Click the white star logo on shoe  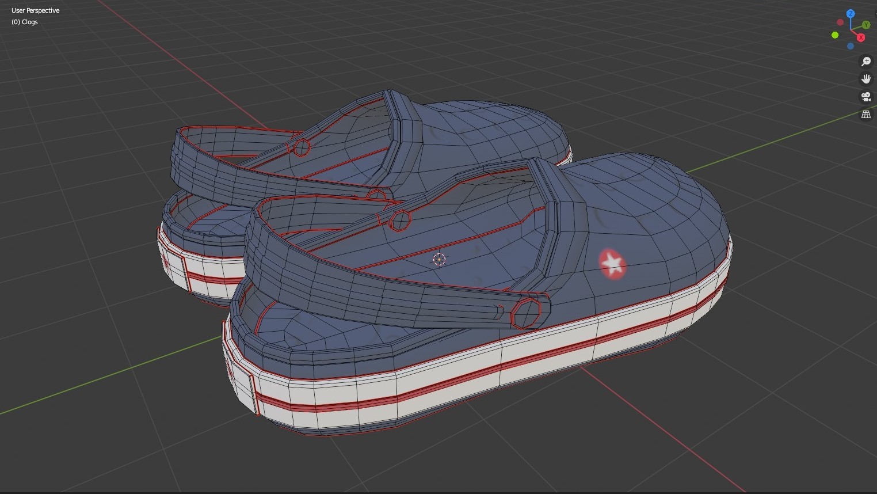coord(612,263)
